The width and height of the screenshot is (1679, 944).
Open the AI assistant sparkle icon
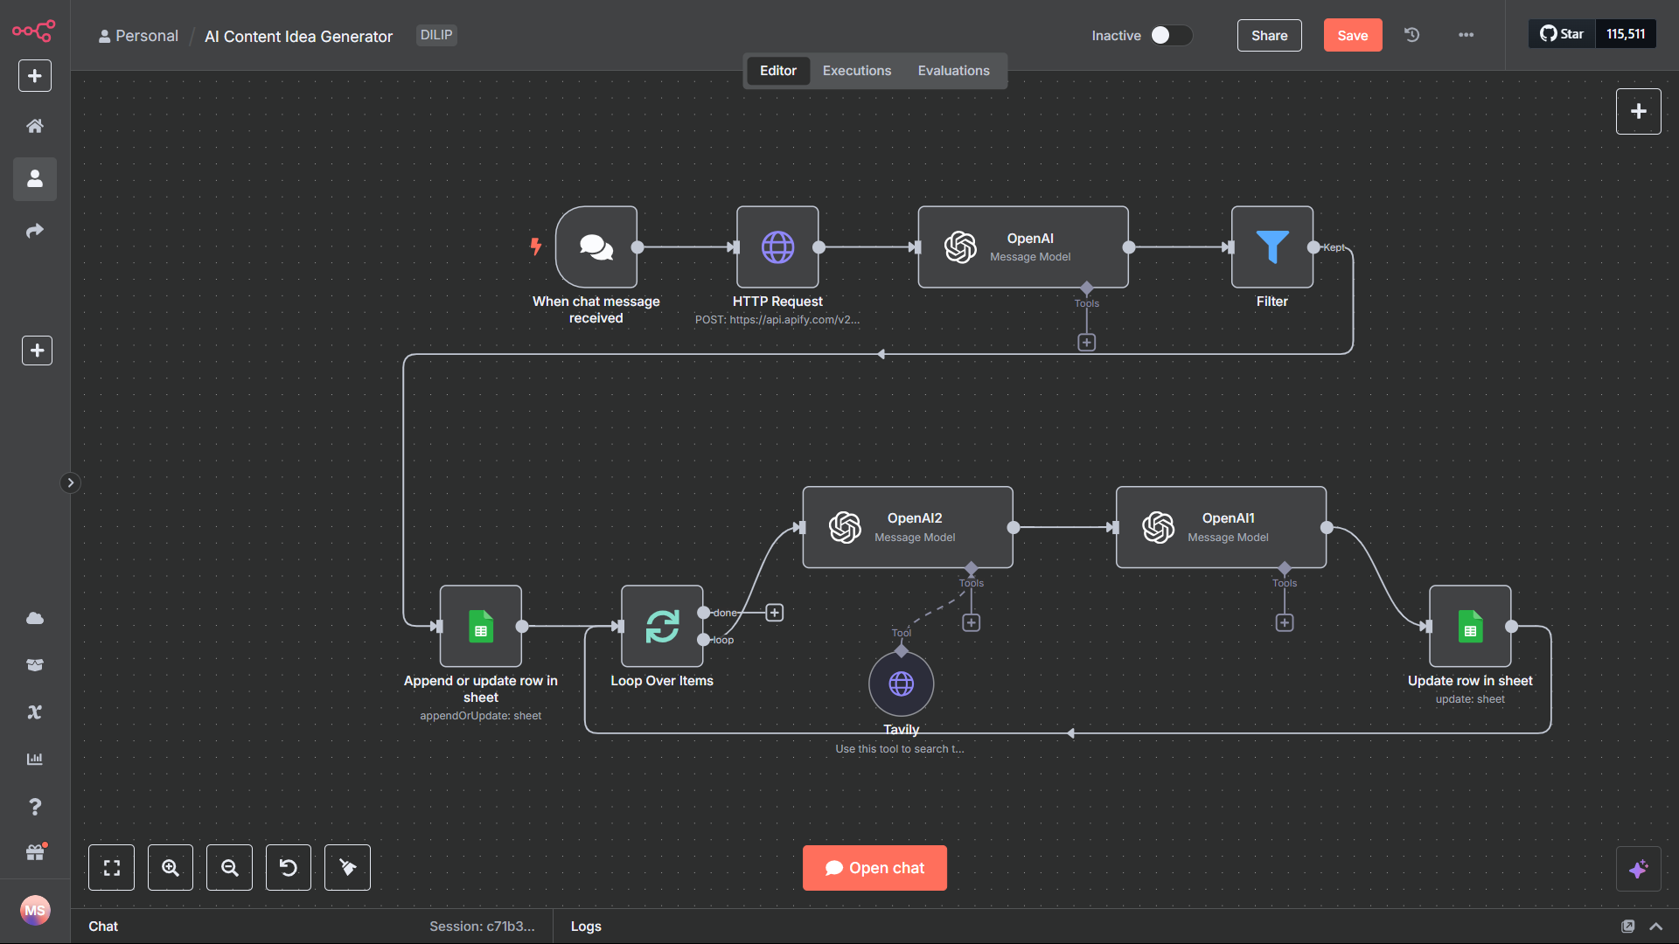coord(1638,869)
